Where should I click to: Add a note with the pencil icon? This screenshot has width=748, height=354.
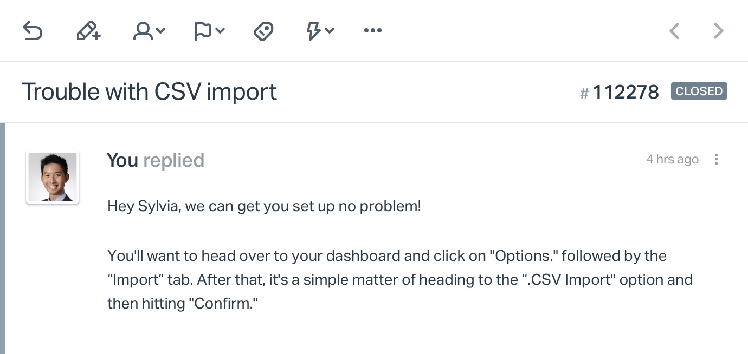[x=89, y=31]
